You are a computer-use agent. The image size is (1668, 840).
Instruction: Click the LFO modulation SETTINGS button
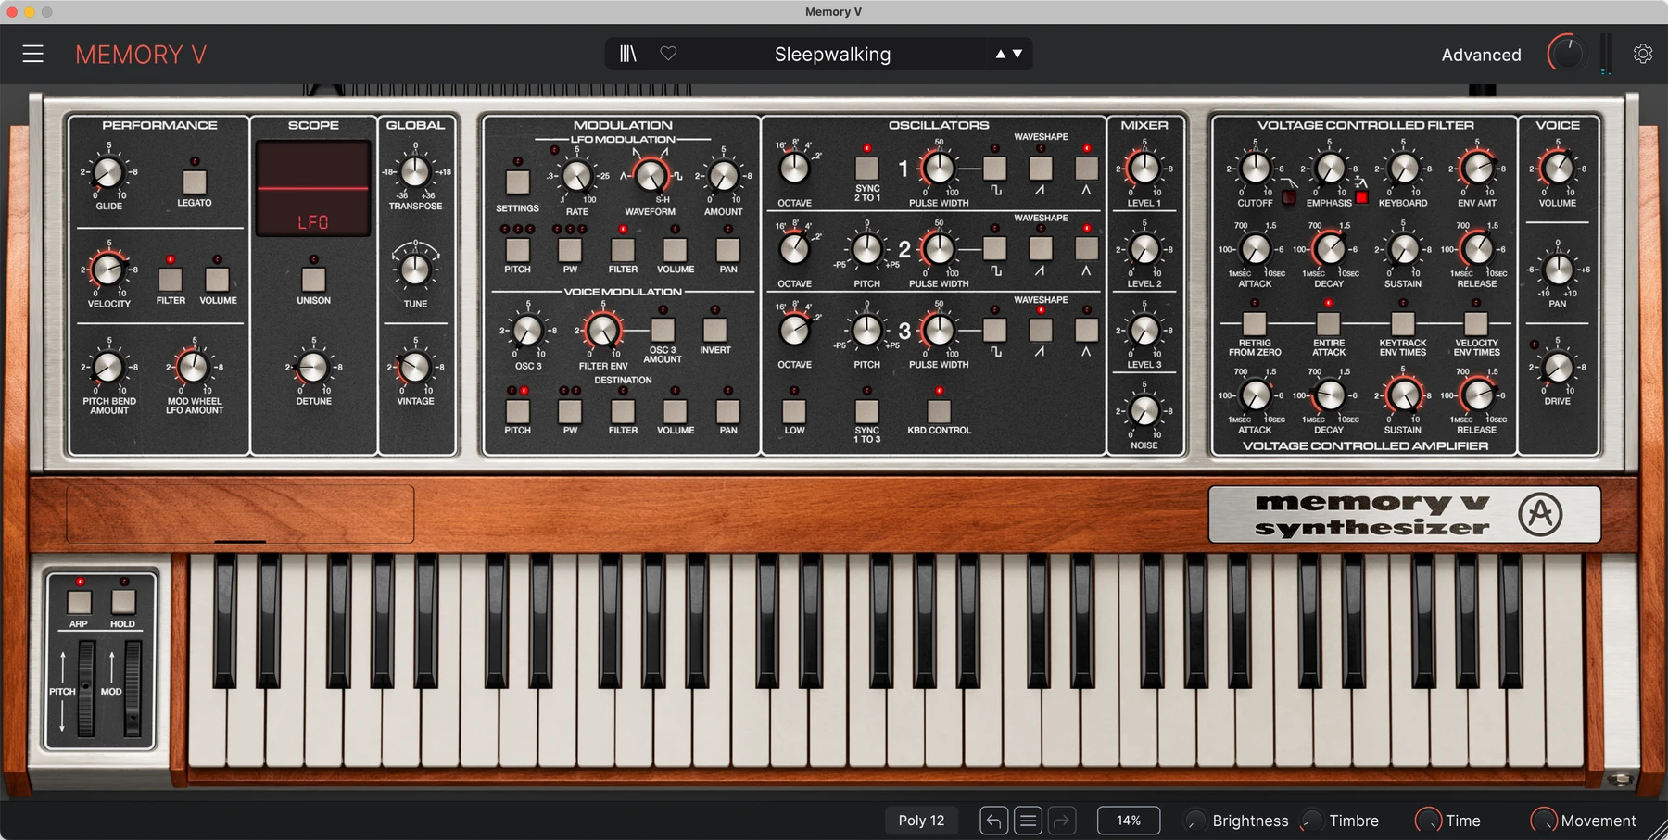click(x=517, y=182)
